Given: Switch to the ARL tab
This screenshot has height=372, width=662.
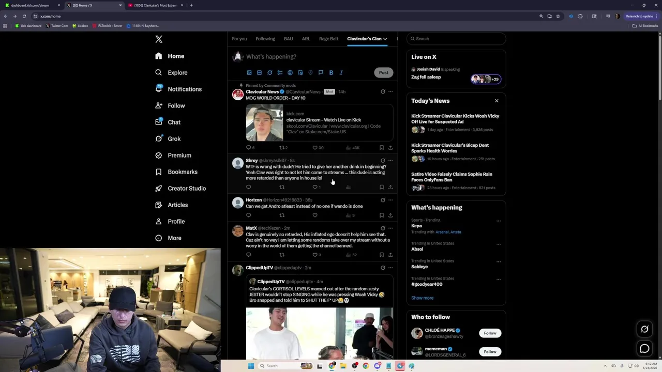Looking at the screenshot, I should [x=306, y=39].
